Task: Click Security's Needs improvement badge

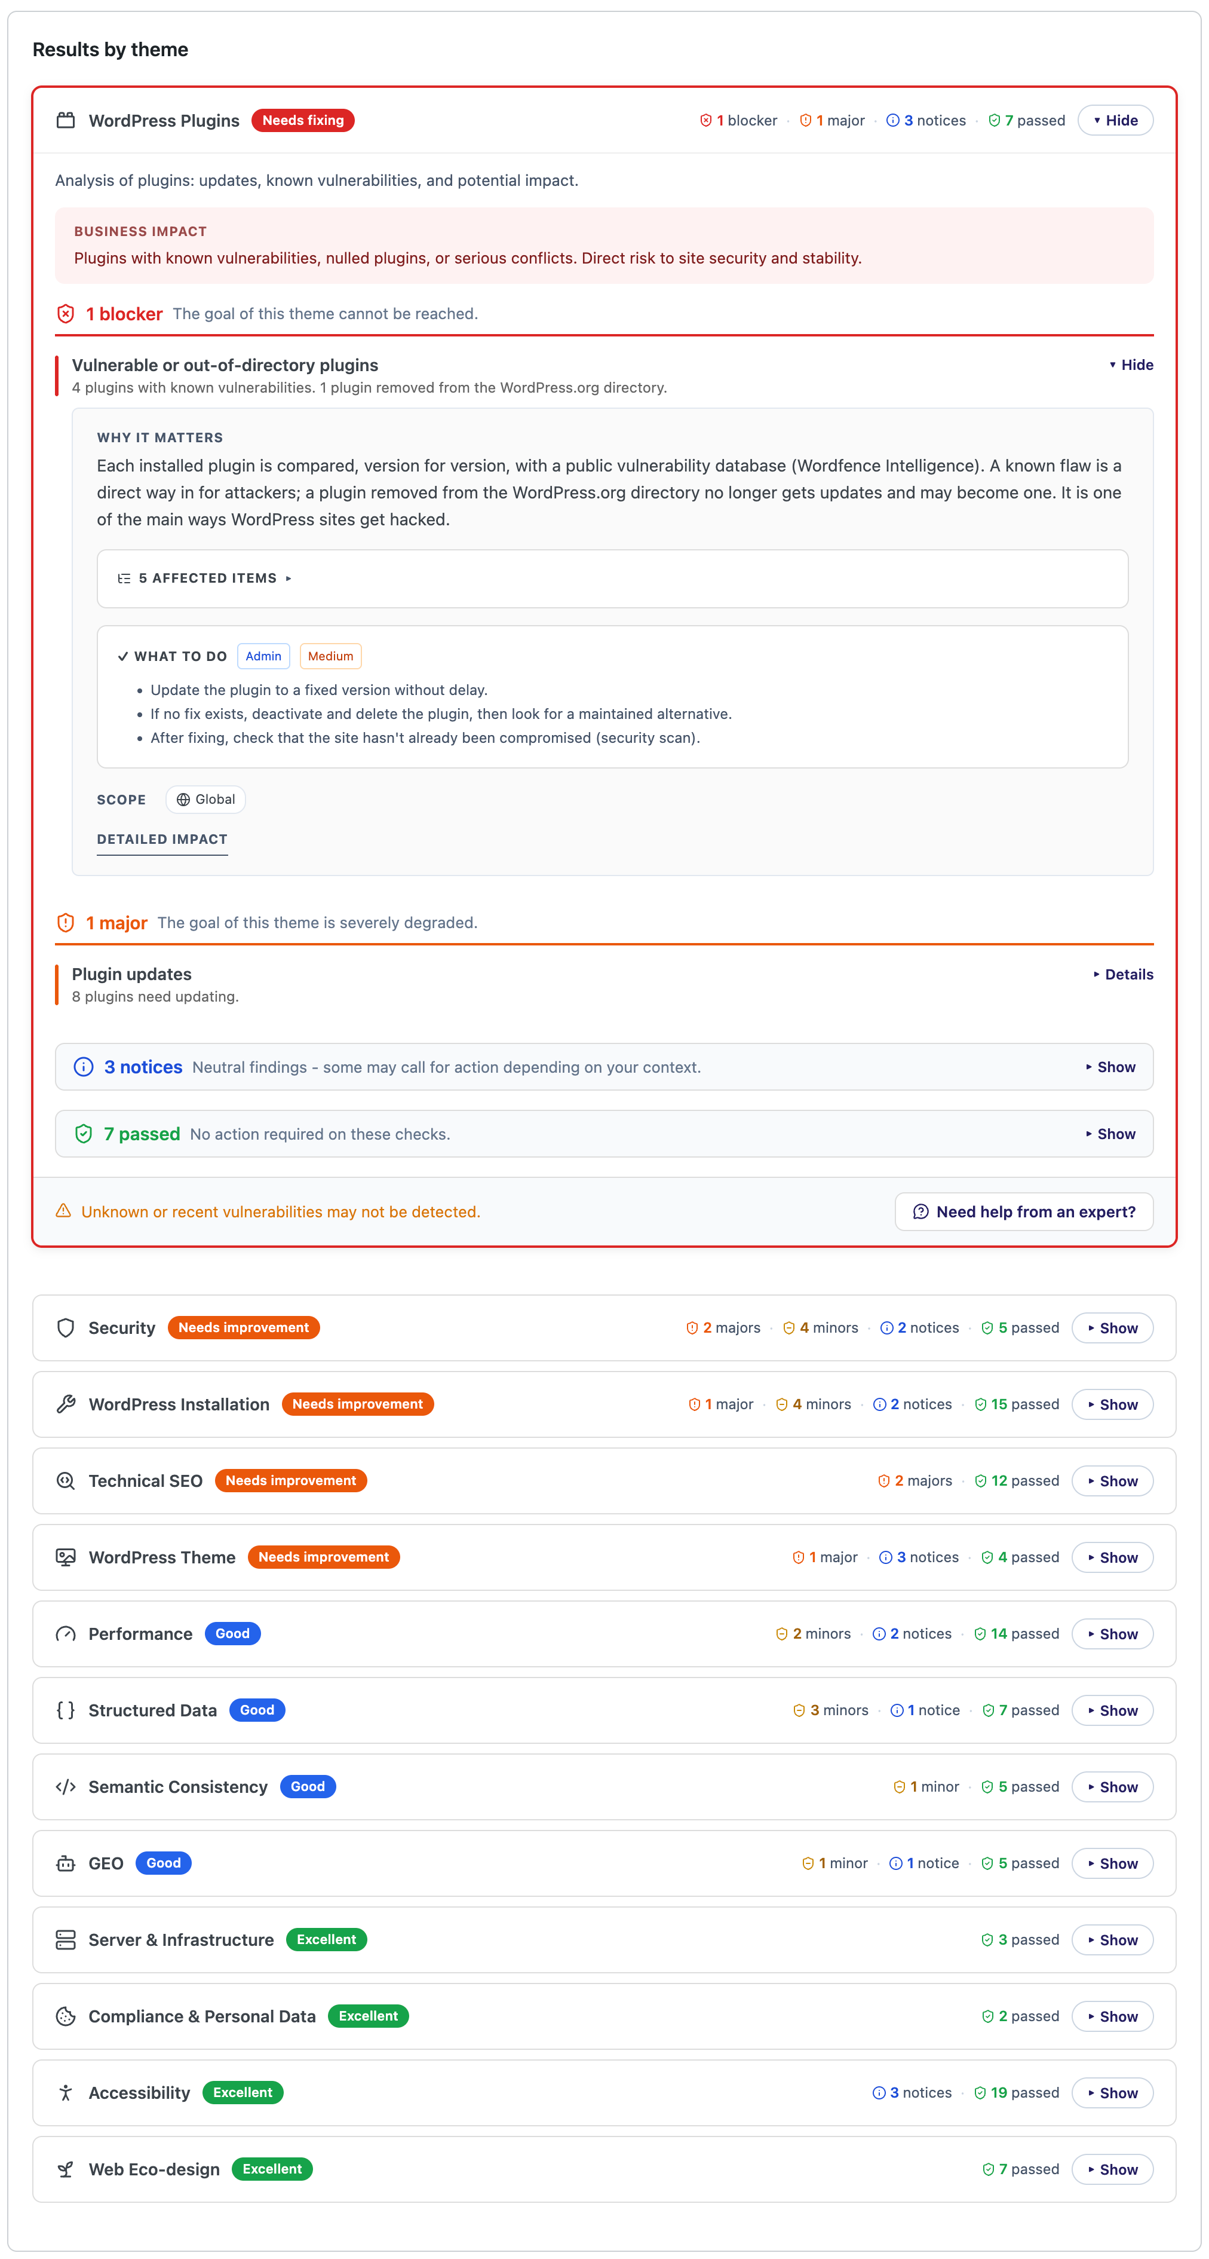Action: (x=244, y=1328)
